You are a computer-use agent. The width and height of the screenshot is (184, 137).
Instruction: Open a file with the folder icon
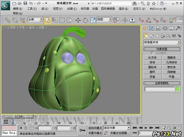point(19,3)
